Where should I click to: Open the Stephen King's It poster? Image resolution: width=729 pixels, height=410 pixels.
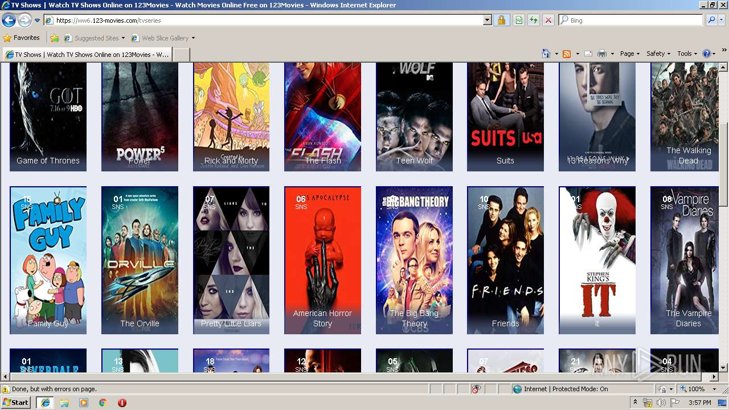point(597,260)
